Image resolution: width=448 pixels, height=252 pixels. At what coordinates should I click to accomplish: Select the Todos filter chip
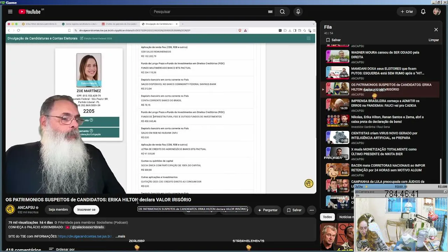327,217
